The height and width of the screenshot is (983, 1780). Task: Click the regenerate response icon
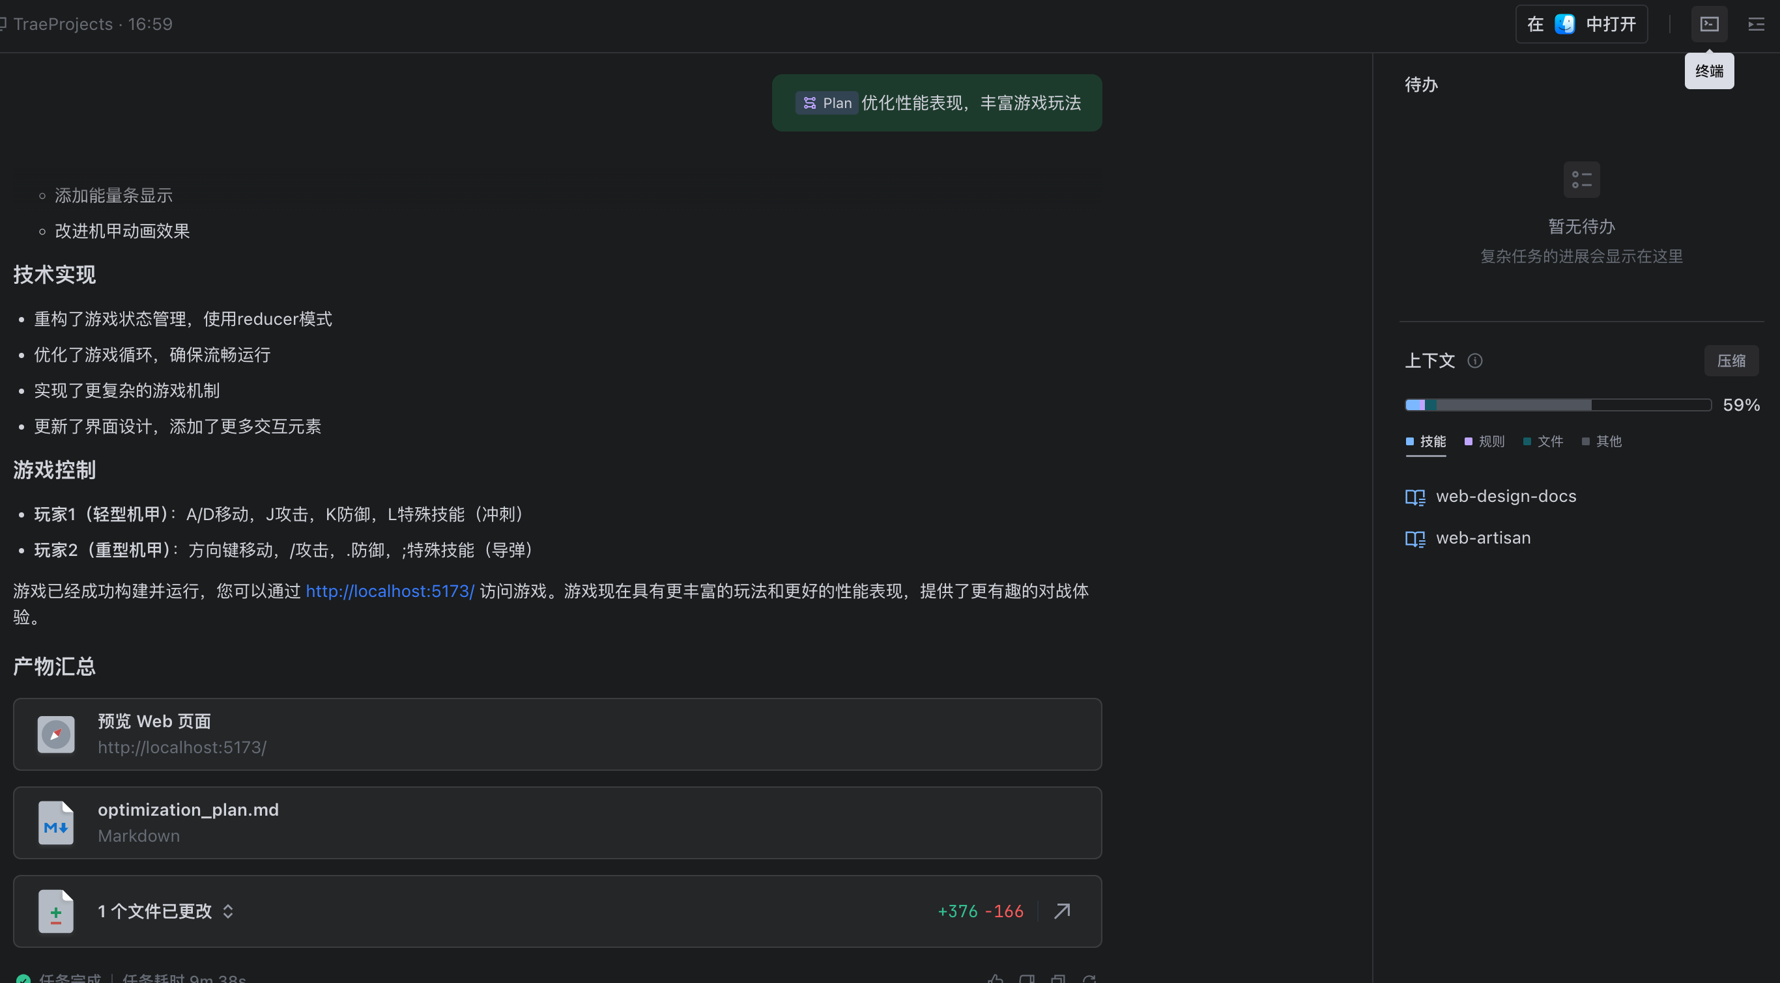tap(1089, 978)
